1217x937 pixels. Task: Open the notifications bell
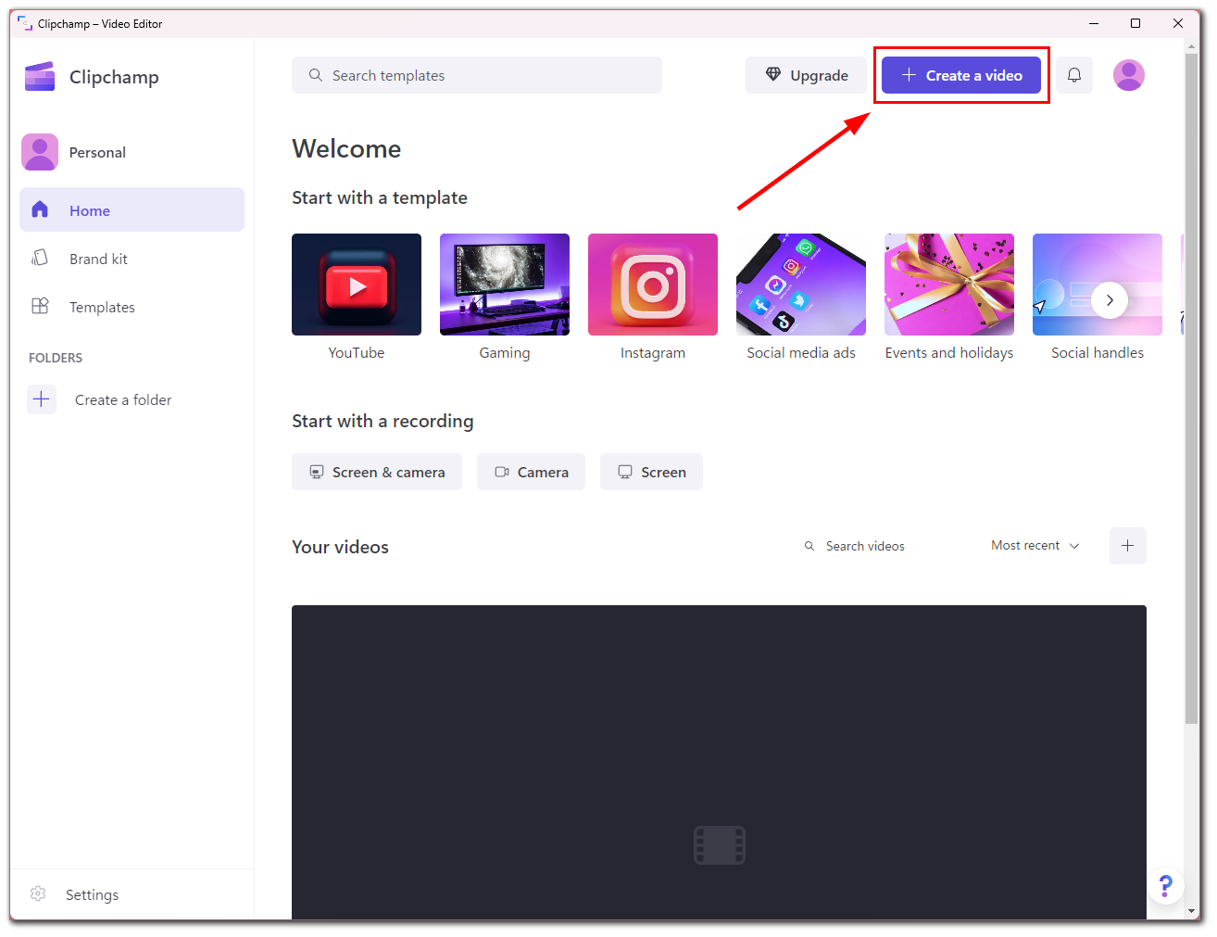click(1074, 75)
